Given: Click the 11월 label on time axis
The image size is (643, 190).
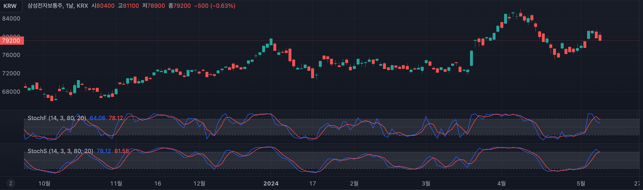Looking at the screenshot, I should [x=116, y=183].
